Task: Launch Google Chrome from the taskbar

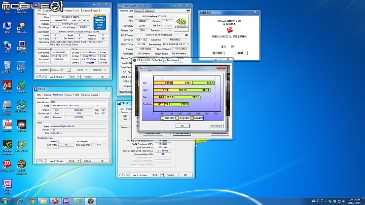Action: (31, 201)
